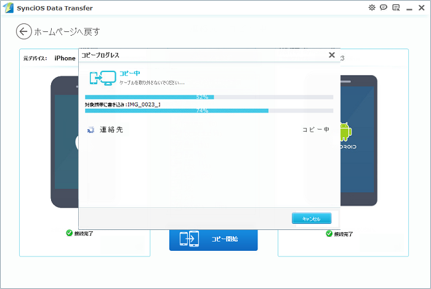
Task: Close the コピープログレス dialog
Action: pos(332,55)
